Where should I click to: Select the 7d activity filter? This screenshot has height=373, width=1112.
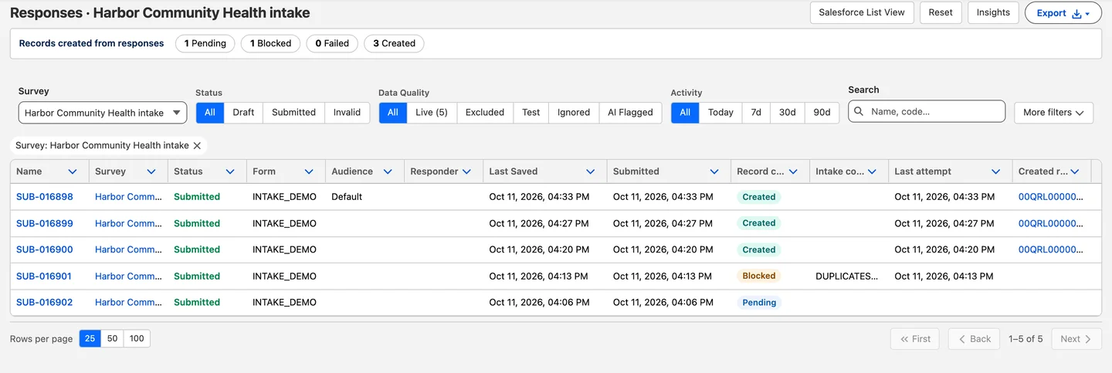click(x=756, y=112)
